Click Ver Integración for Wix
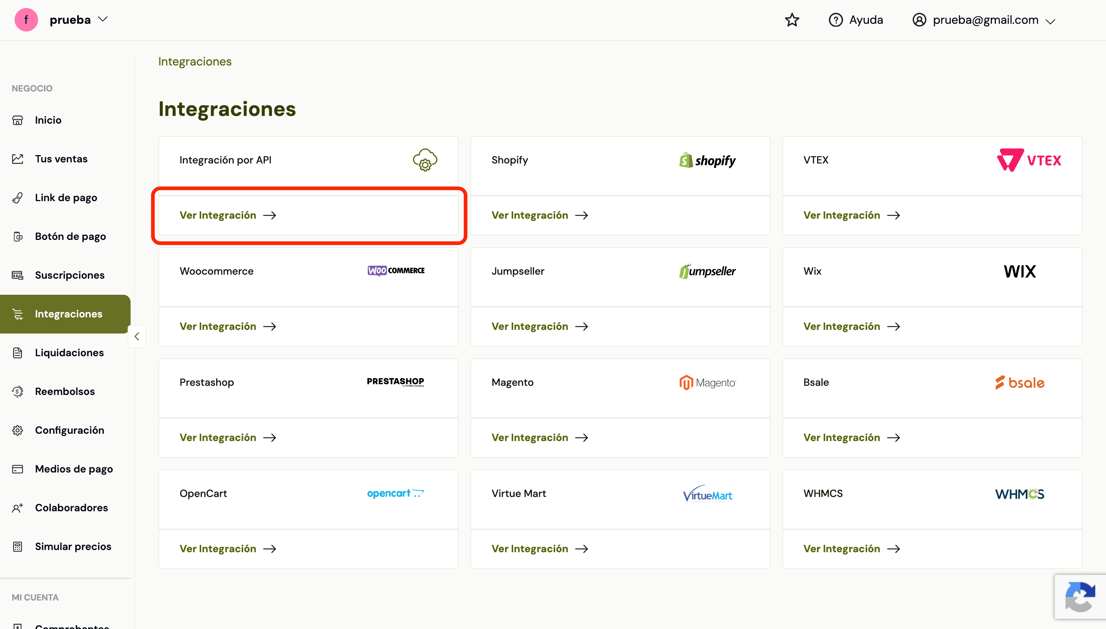The width and height of the screenshot is (1106, 629). [x=851, y=326]
